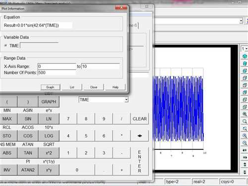
Task: Close Plot Information dialog with red X
Action: pyautogui.click(x=121, y=7)
